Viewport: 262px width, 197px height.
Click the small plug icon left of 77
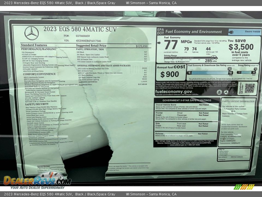[x=159, y=43]
